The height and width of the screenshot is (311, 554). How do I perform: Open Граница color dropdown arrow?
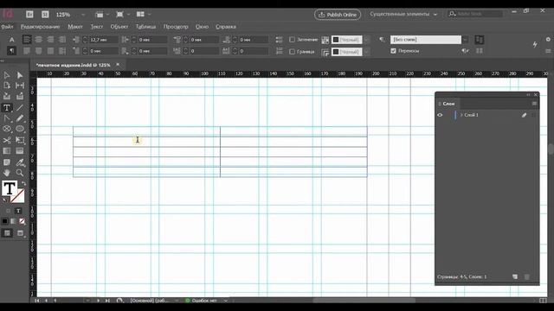(367, 52)
